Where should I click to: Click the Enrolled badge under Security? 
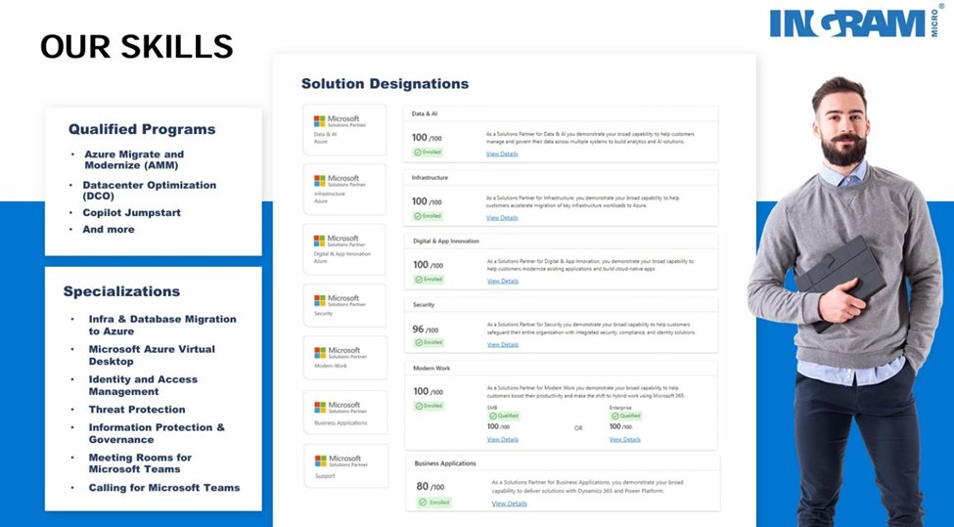point(429,342)
